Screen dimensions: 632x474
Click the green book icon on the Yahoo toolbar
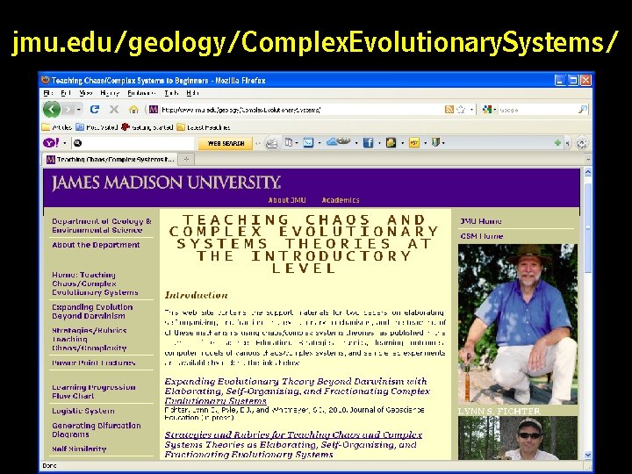435,142
